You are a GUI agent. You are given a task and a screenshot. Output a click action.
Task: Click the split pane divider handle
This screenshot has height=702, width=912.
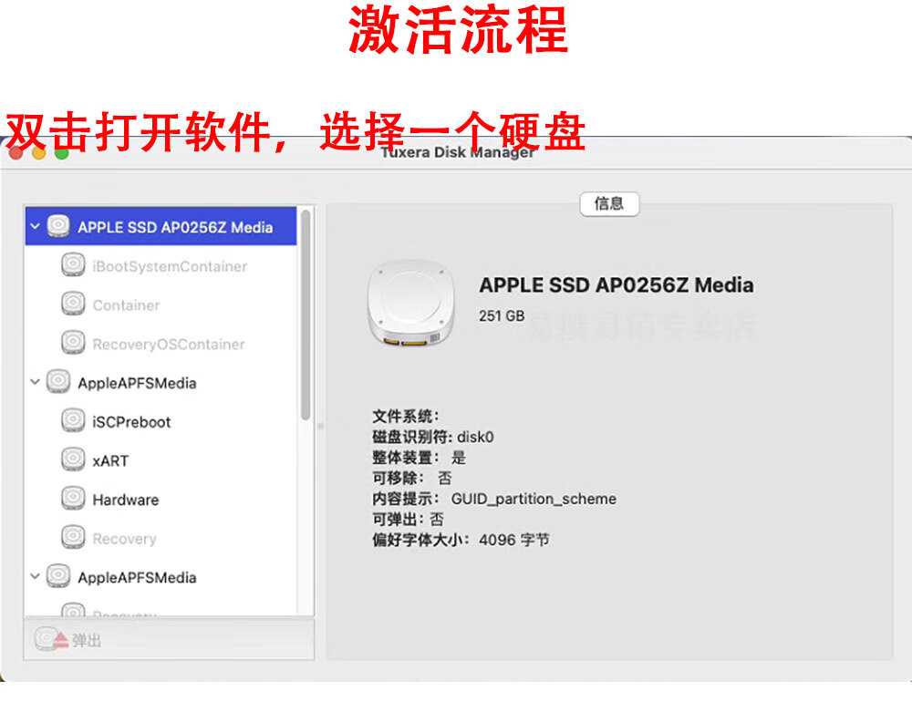tap(320, 425)
